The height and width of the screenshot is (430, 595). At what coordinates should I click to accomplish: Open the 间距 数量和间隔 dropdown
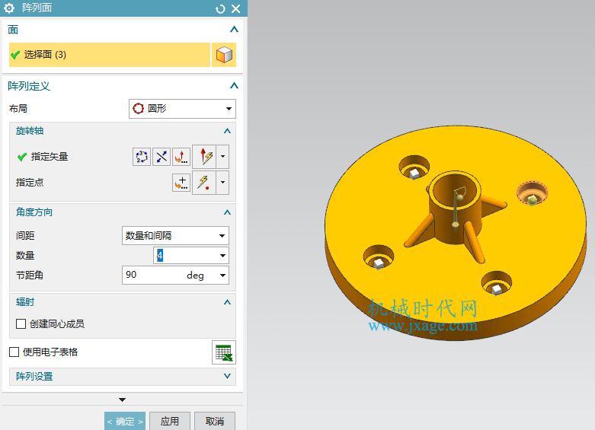(x=175, y=236)
